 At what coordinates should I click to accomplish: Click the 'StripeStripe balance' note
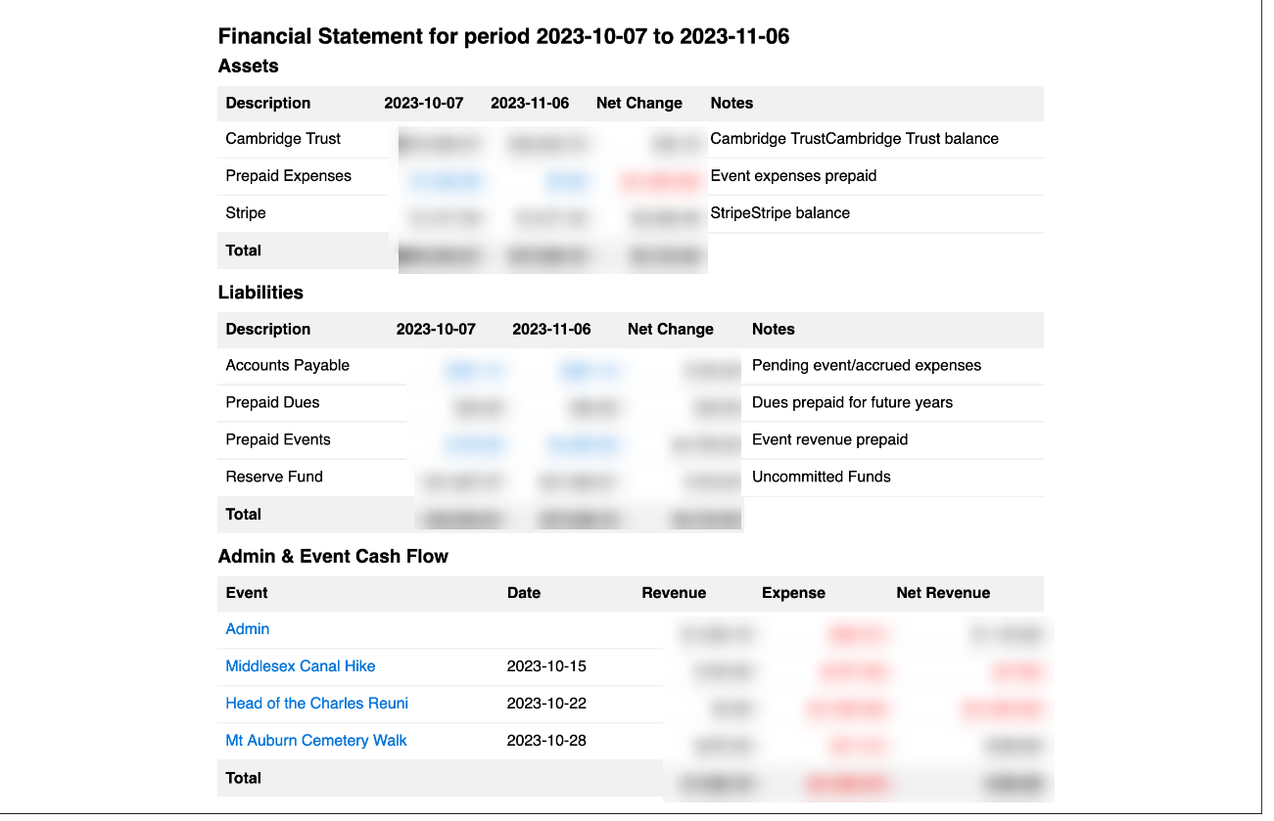pyautogui.click(x=779, y=213)
